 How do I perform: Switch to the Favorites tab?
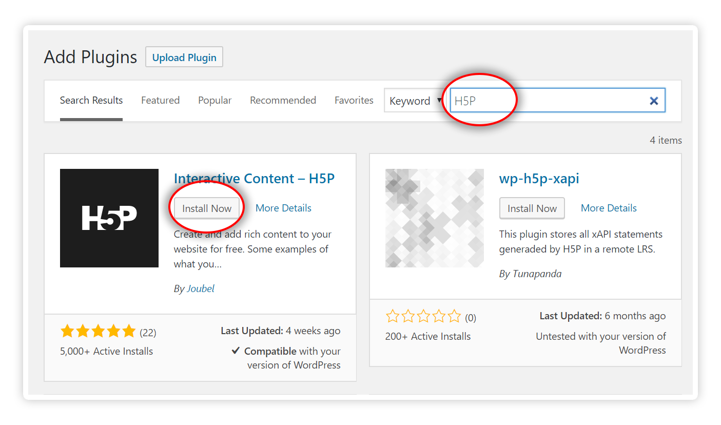pyautogui.click(x=354, y=101)
